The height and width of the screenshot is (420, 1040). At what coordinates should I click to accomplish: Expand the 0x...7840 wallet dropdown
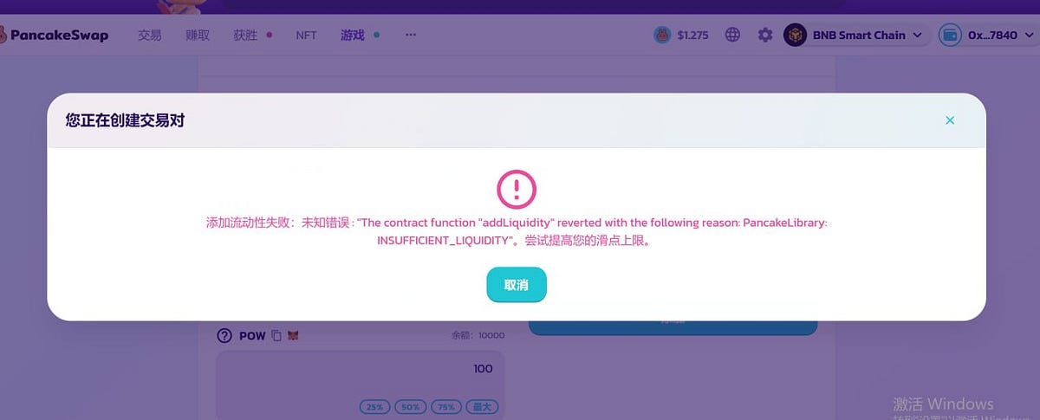1030,36
